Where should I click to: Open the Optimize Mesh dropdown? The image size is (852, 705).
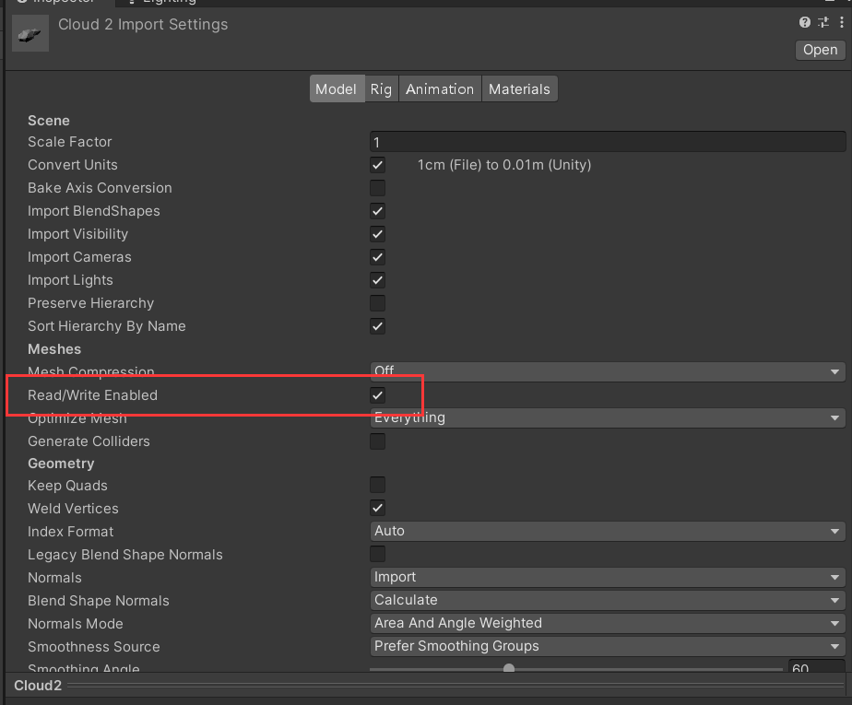pos(835,417)
